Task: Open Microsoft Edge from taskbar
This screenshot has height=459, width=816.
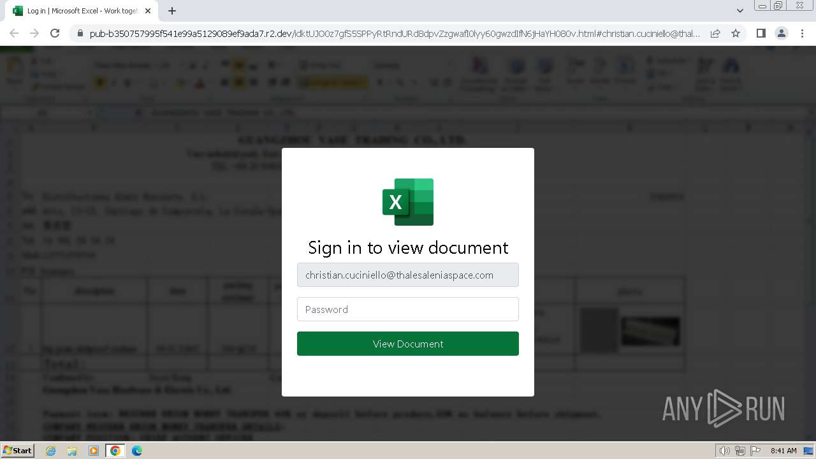Action: click(x=136, y=451)
